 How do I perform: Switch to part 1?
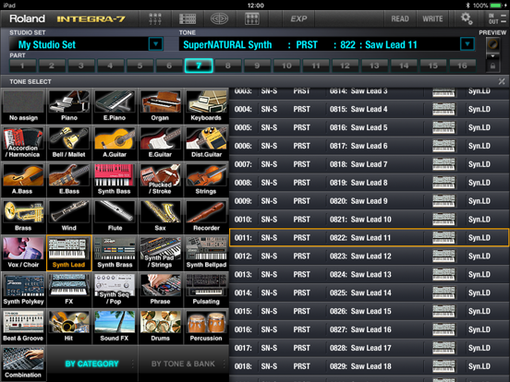click(x=22, y=66)
